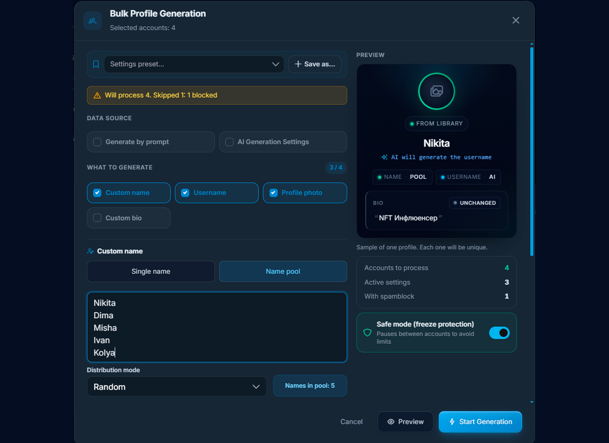
Task: Click the Names in pool: 5 badge
Action: point(310,385)
